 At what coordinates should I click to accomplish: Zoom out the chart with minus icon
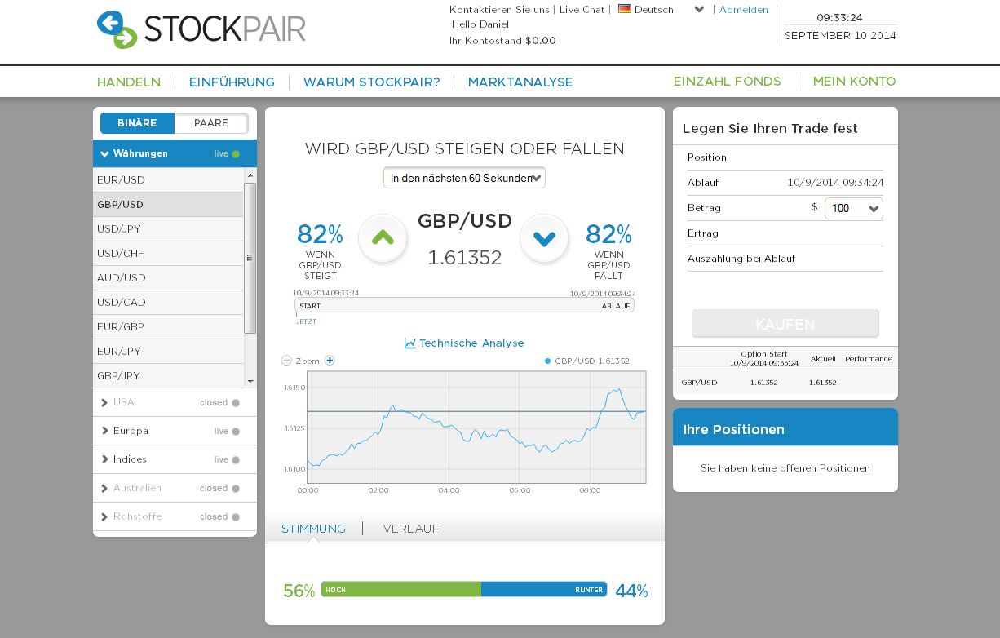click(286, 361)
